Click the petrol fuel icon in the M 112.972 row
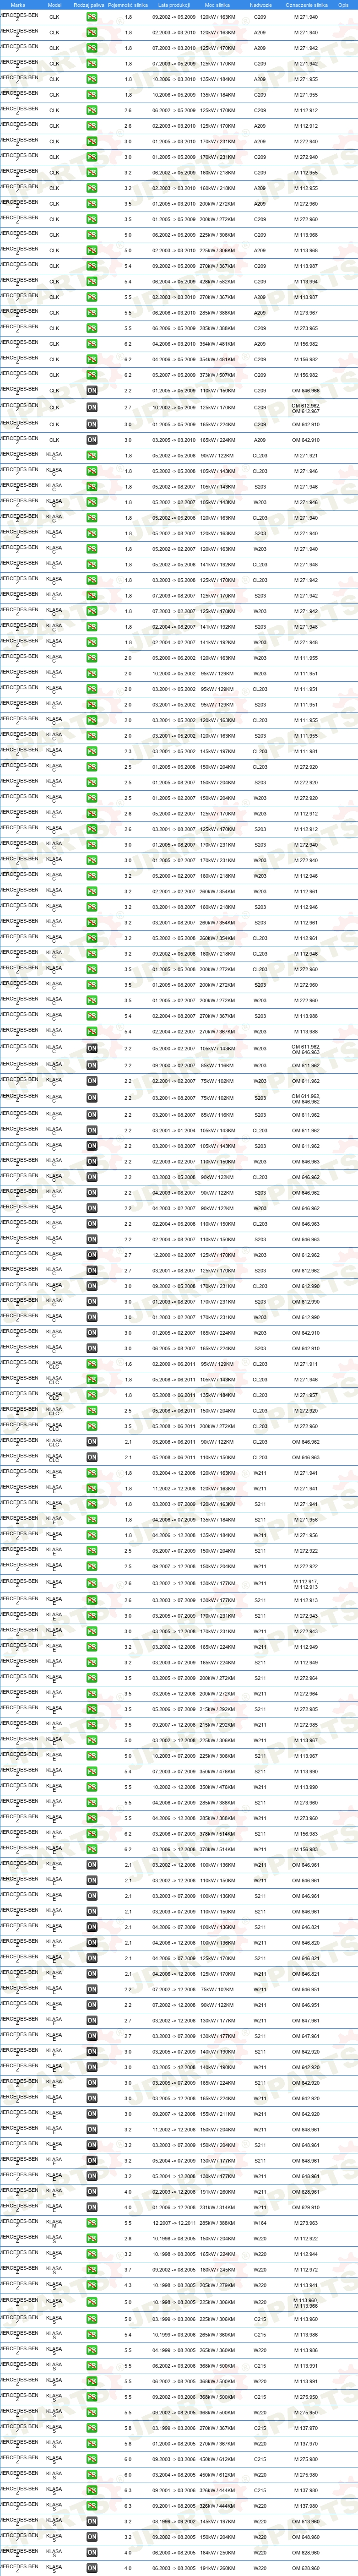Screen dimensions: 358x2576 (91, 2269)
